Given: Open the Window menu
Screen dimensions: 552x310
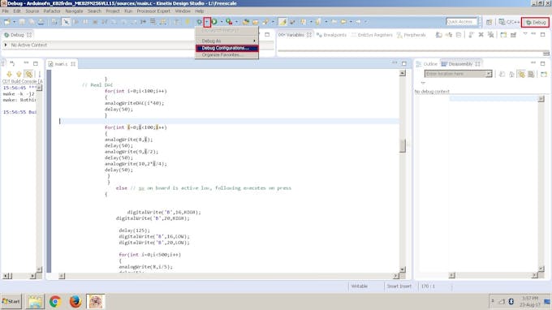Looking at the screenshot, I should tap(183, 11).
